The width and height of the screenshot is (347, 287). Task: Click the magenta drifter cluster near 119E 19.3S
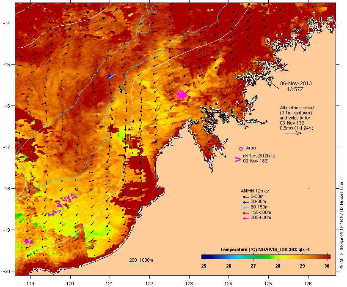pos(28,241)
